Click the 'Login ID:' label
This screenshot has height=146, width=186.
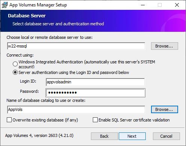click(28, 81)
